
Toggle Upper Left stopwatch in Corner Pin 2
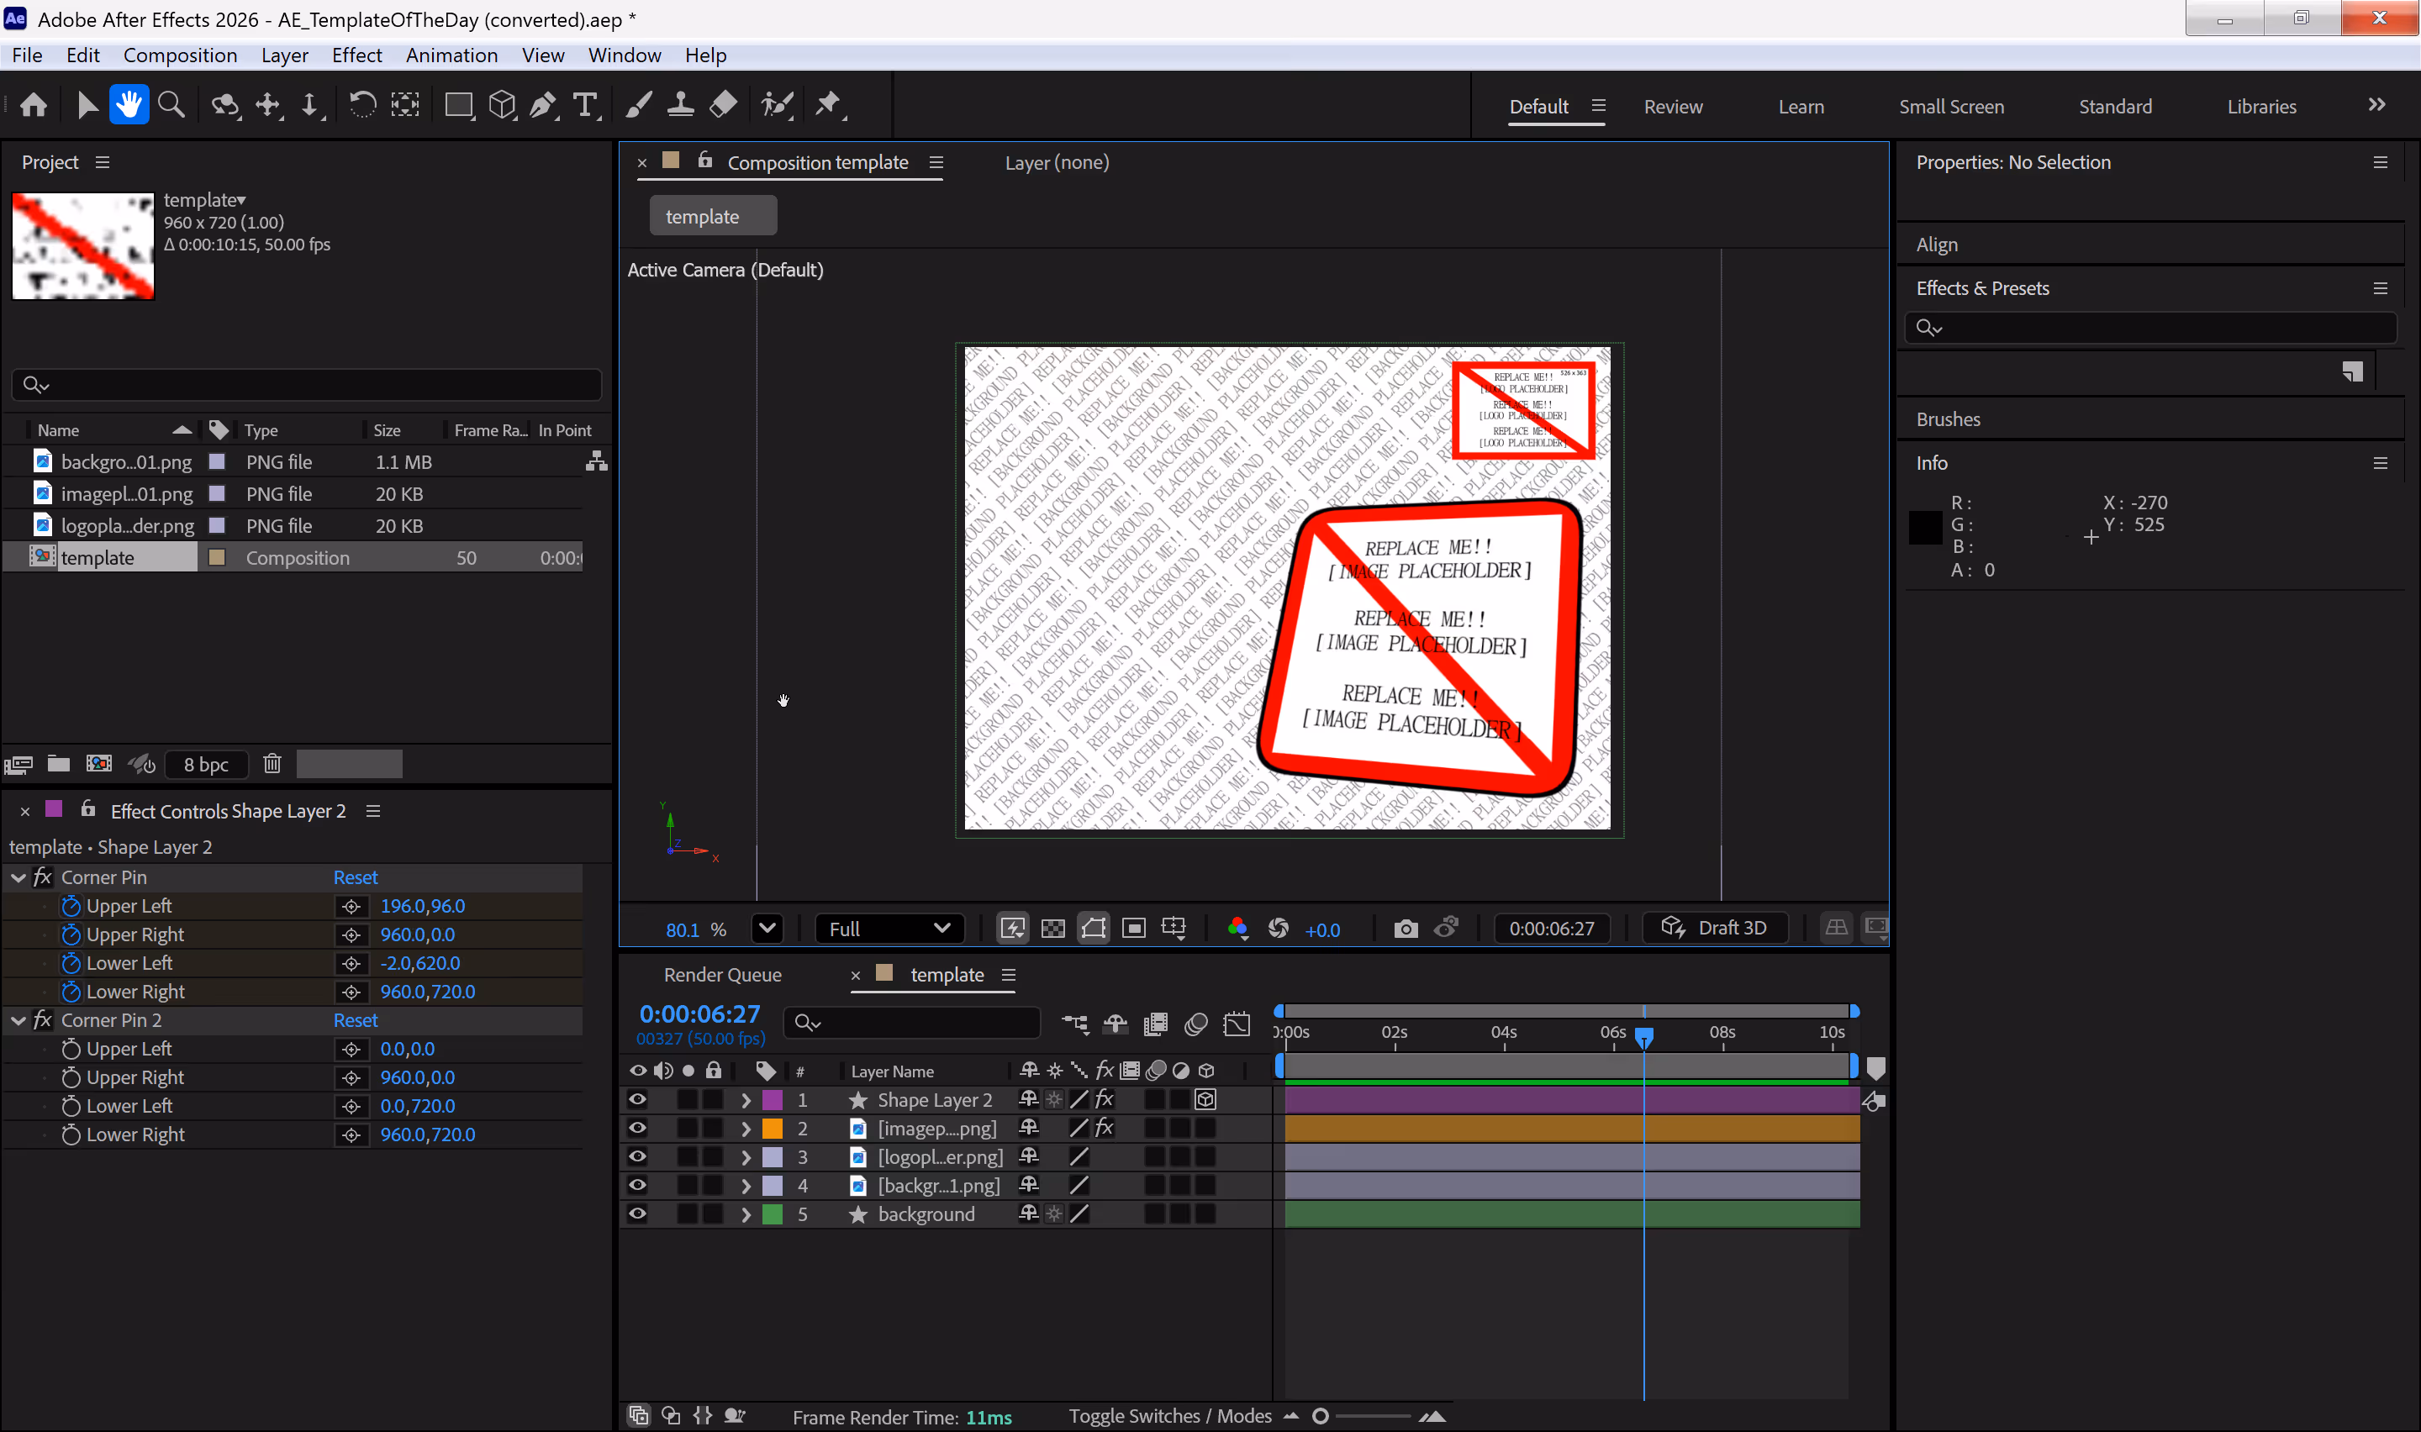(71, 1049)
